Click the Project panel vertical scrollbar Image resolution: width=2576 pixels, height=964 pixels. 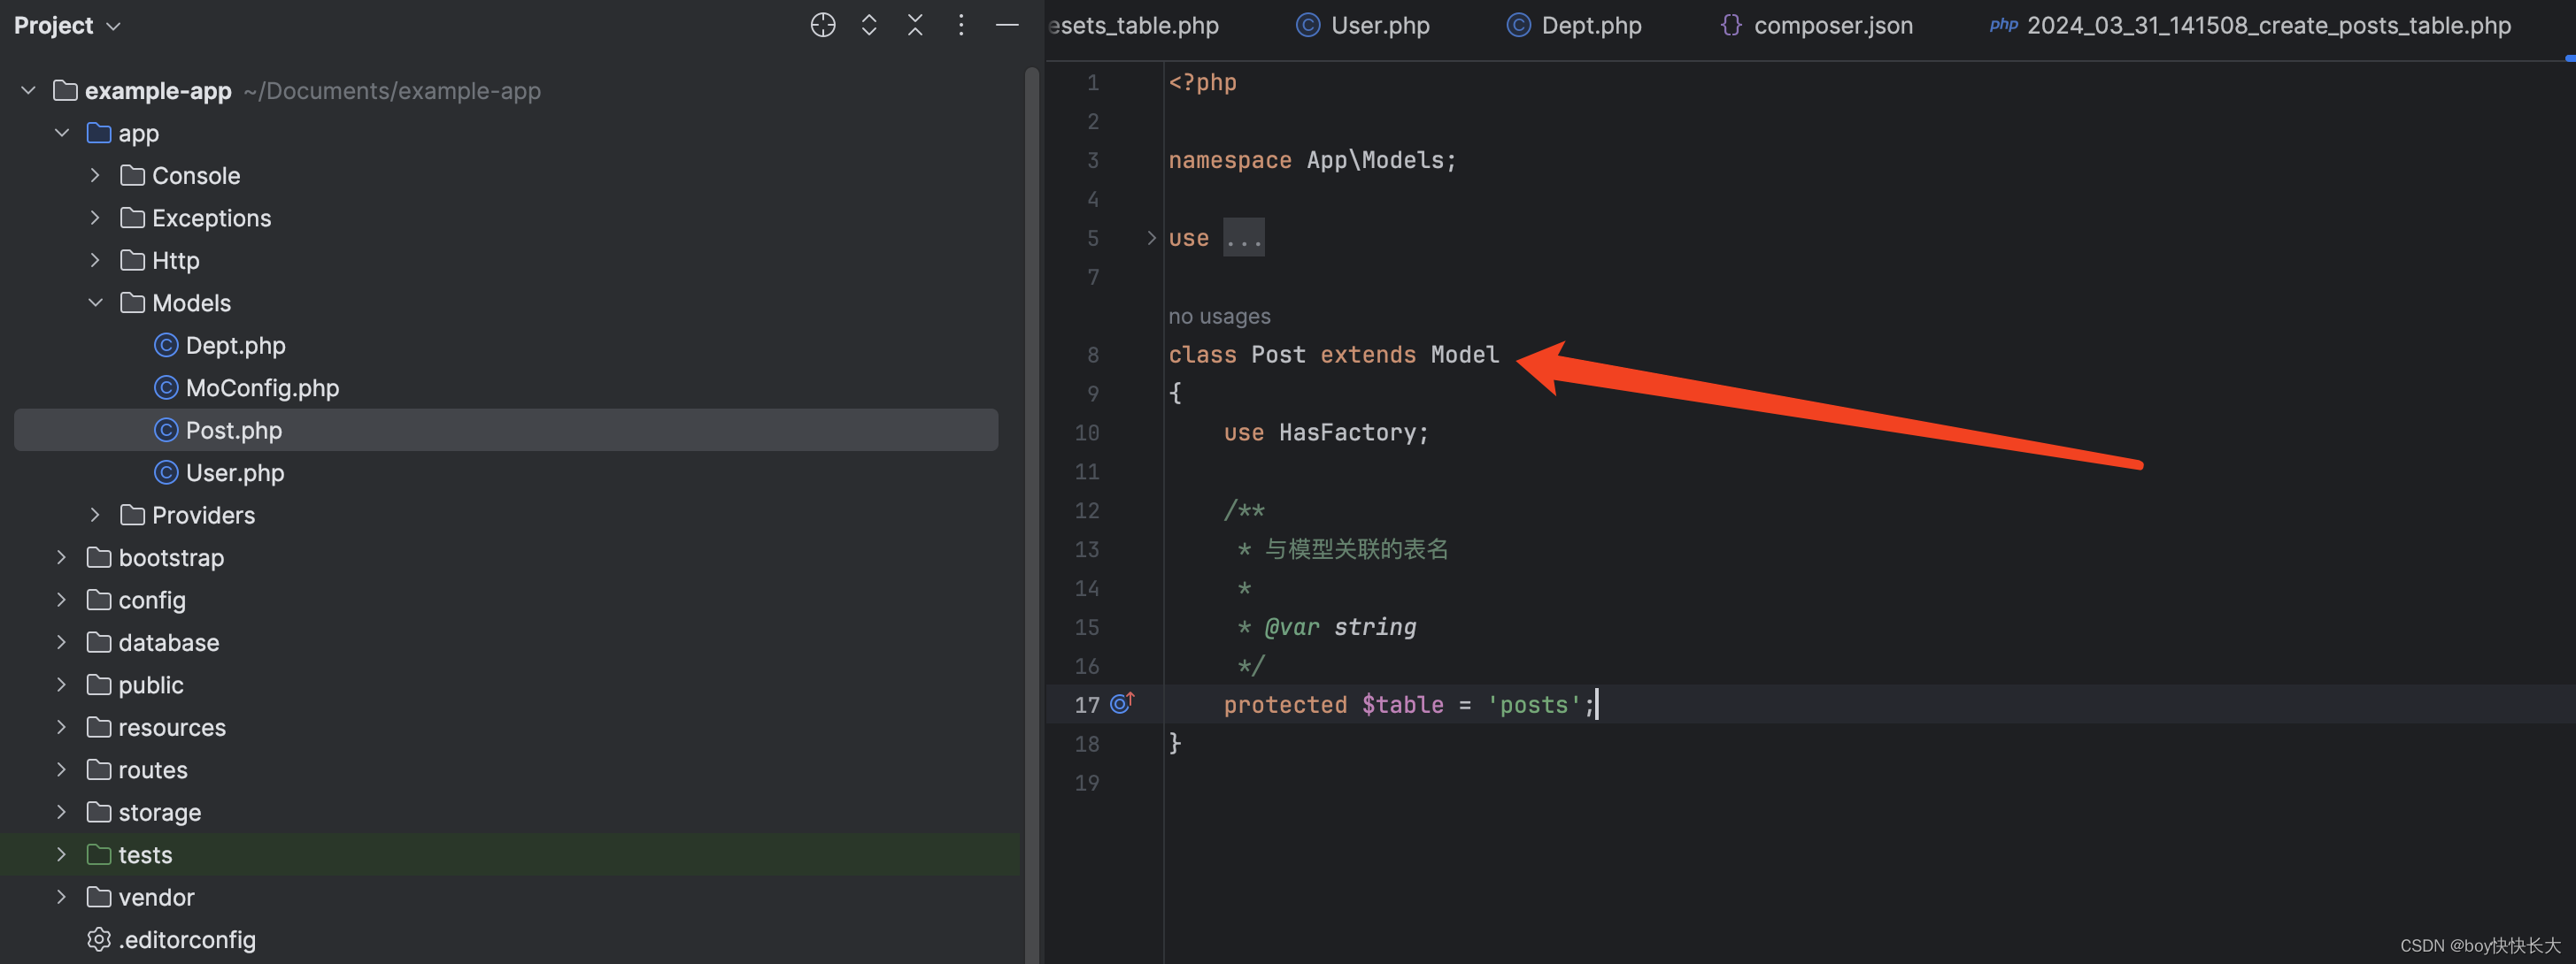click(x=1032, y=514)
